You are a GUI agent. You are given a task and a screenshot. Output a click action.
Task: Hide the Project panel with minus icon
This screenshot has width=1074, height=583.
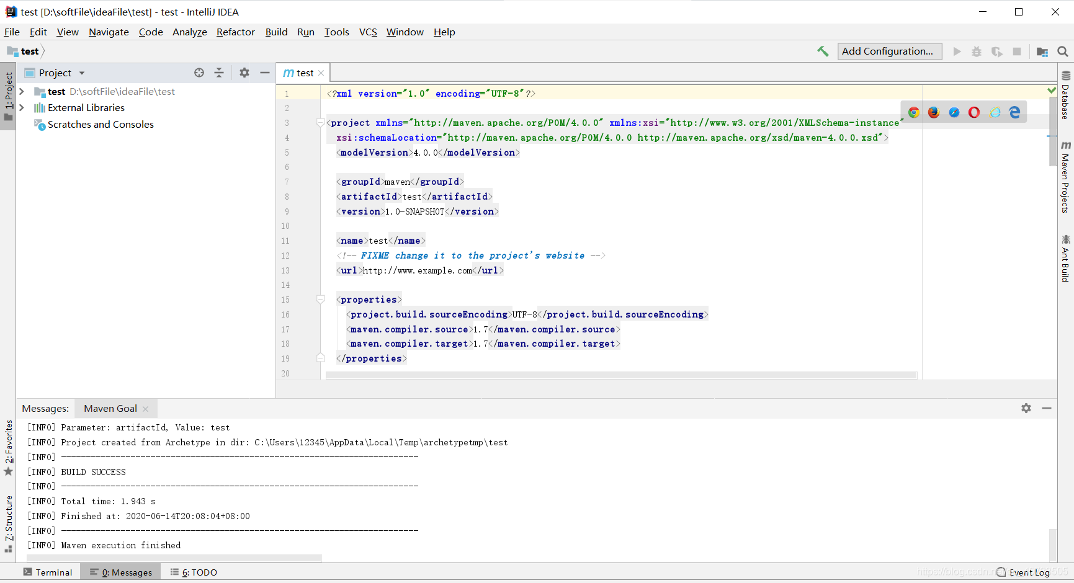coord(265,73)
